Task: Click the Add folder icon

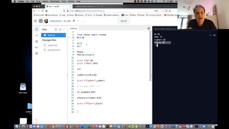Action: coord(60,29)
